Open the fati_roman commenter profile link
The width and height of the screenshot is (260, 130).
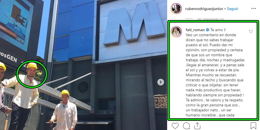pyautogui.click(x=195, y=30)
